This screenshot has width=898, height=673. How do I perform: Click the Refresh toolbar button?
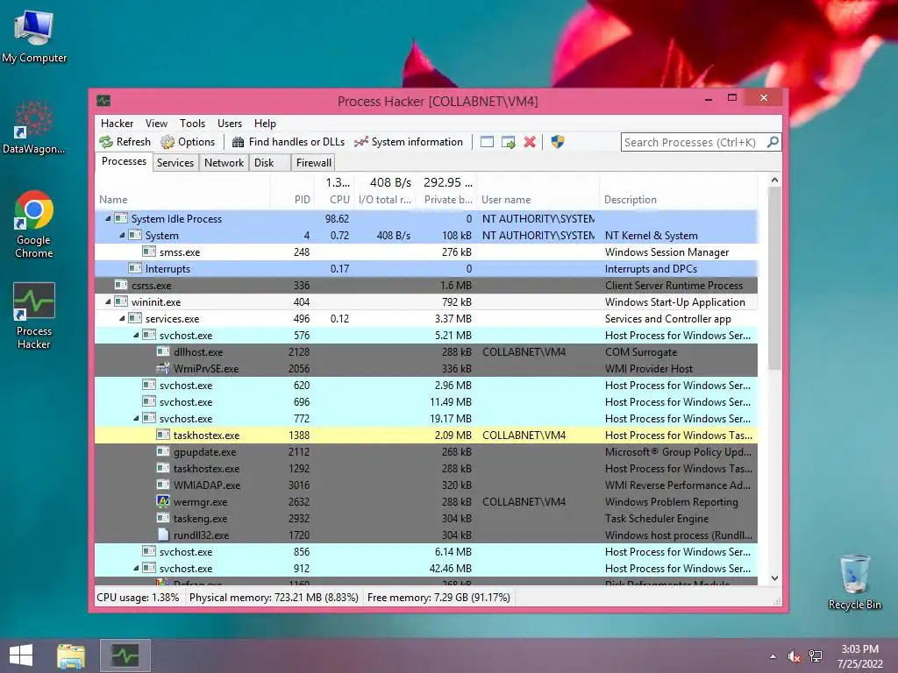pos(125,142)
